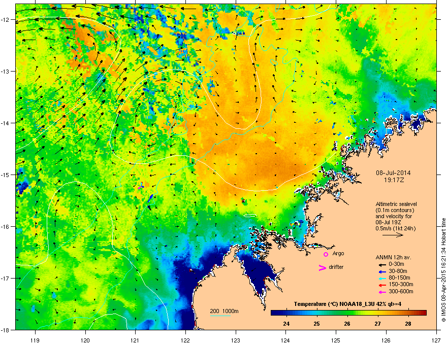Click longitude axis label 119
The height and width of the screenshot is (345, 447).
[35, 340]
